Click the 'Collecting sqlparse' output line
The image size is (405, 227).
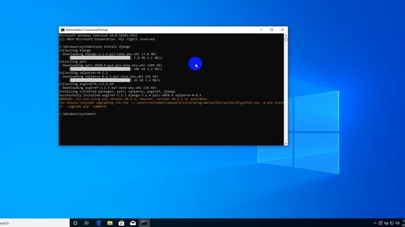(83, 73)
